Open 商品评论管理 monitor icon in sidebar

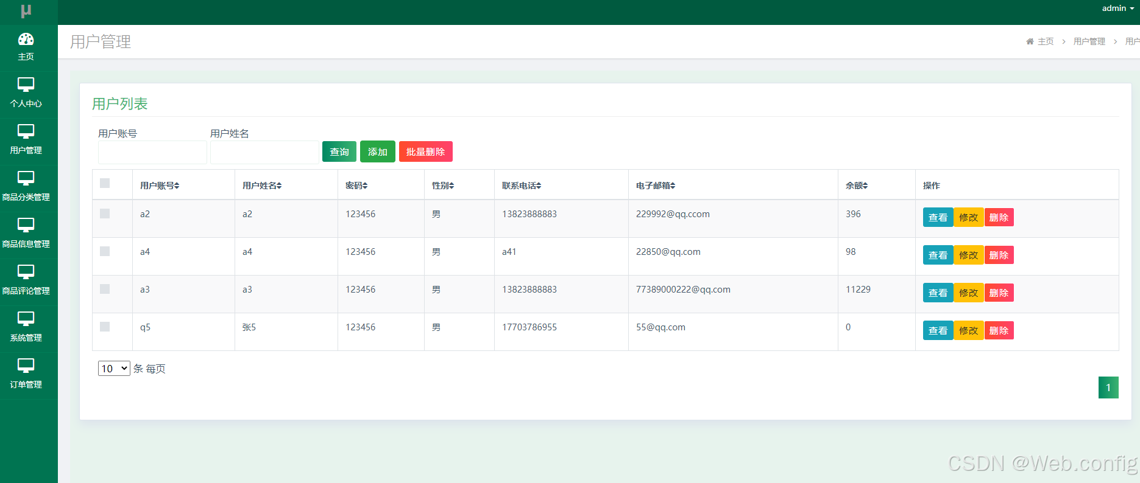point(26,272)
